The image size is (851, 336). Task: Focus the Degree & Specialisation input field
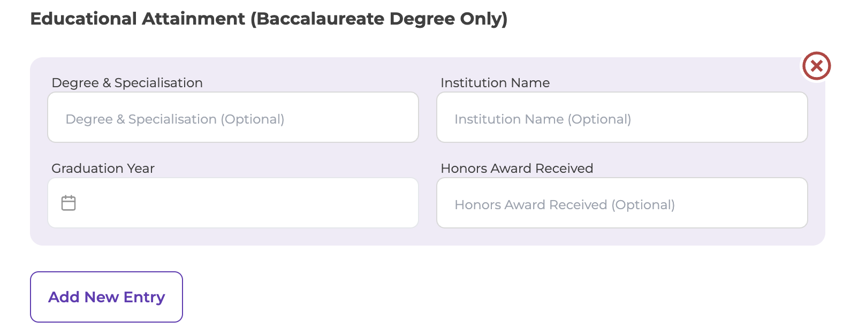(233, 117)
